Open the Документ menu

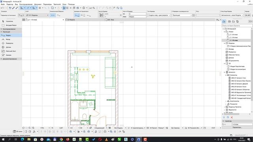click(x=38, y=4)
